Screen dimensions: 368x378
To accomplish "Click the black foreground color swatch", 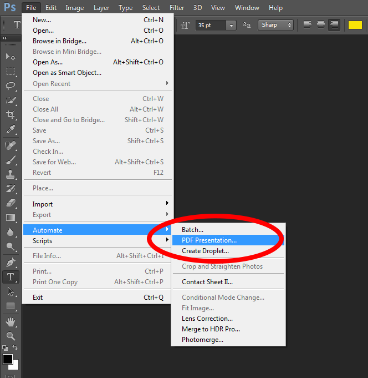I will click(x=8, y=359).
